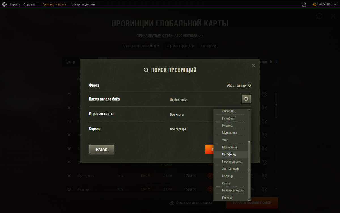The width and height of the screenshot is (340, 213).
Task: Click the map list scrollbar thumb
Action: (x=249, y=170)
